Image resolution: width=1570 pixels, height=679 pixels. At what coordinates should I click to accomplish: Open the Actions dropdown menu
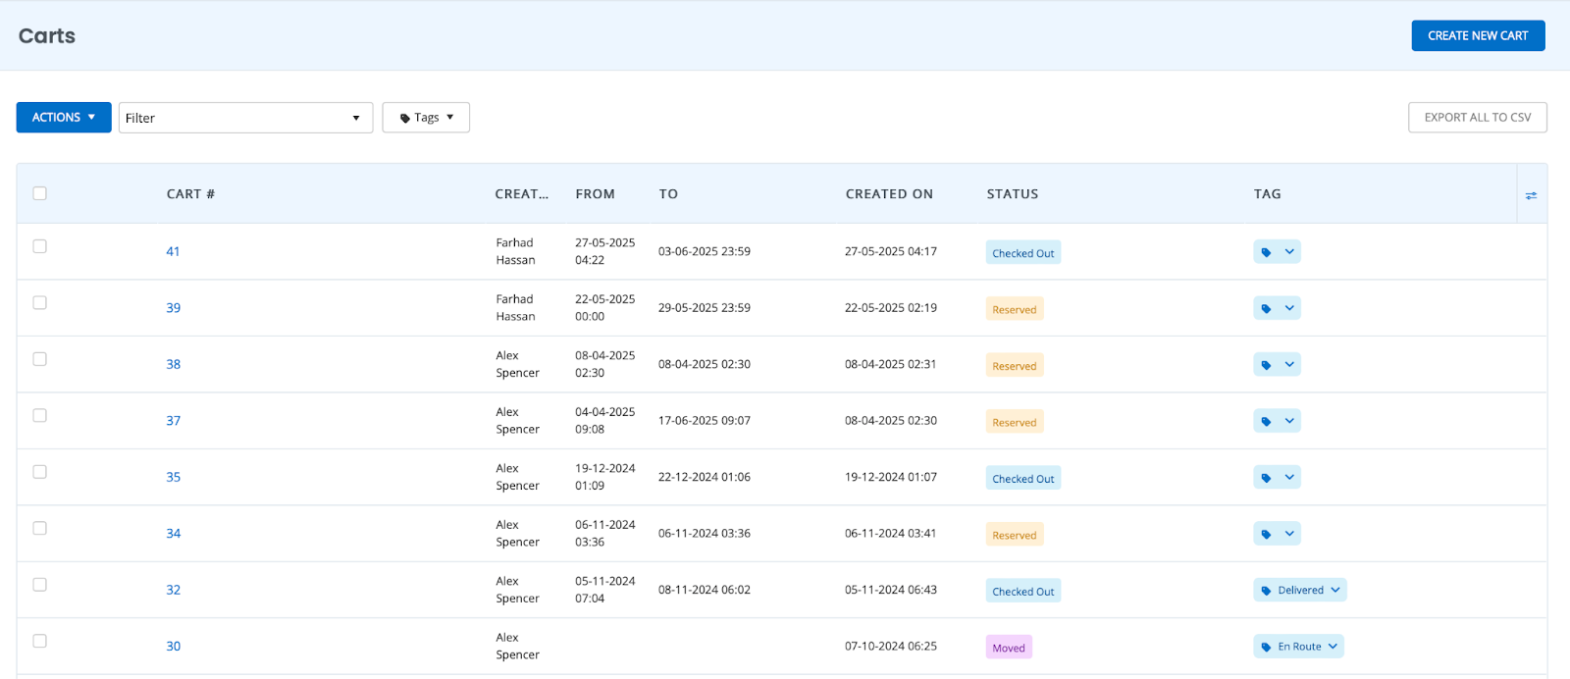coord(64,117)
